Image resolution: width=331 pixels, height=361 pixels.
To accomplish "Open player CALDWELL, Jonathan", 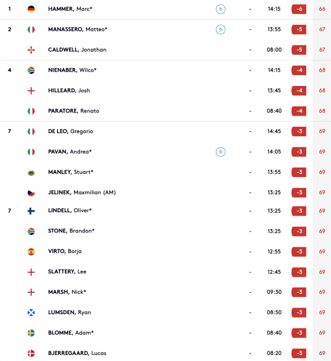I will click(x=77, y=50).
